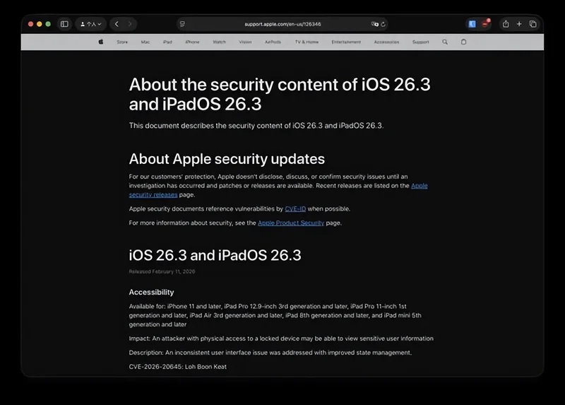This screenshot has height=405, width=565.
Task: Click the address bar URL field
Action: [x=282, y=24]
